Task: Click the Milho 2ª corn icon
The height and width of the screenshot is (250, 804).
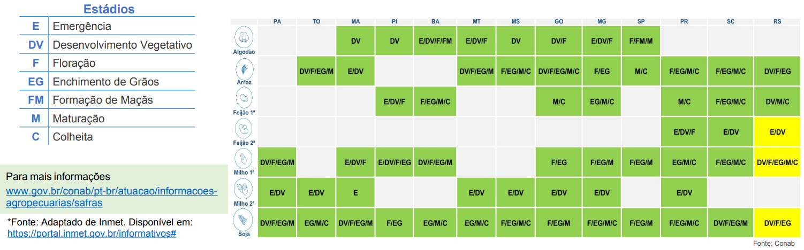Action: 244,189
